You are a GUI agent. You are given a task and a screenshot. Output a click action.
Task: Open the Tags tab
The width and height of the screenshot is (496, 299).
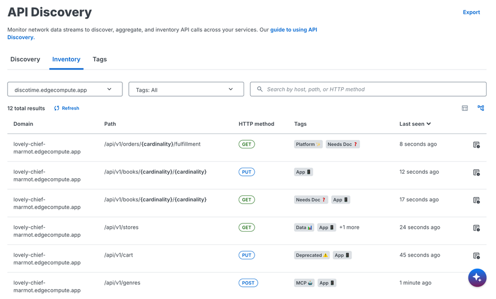point(100,60)
